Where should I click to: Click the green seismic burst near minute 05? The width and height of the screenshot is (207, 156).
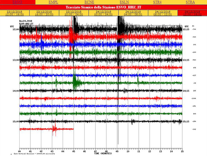pos(75,82)
